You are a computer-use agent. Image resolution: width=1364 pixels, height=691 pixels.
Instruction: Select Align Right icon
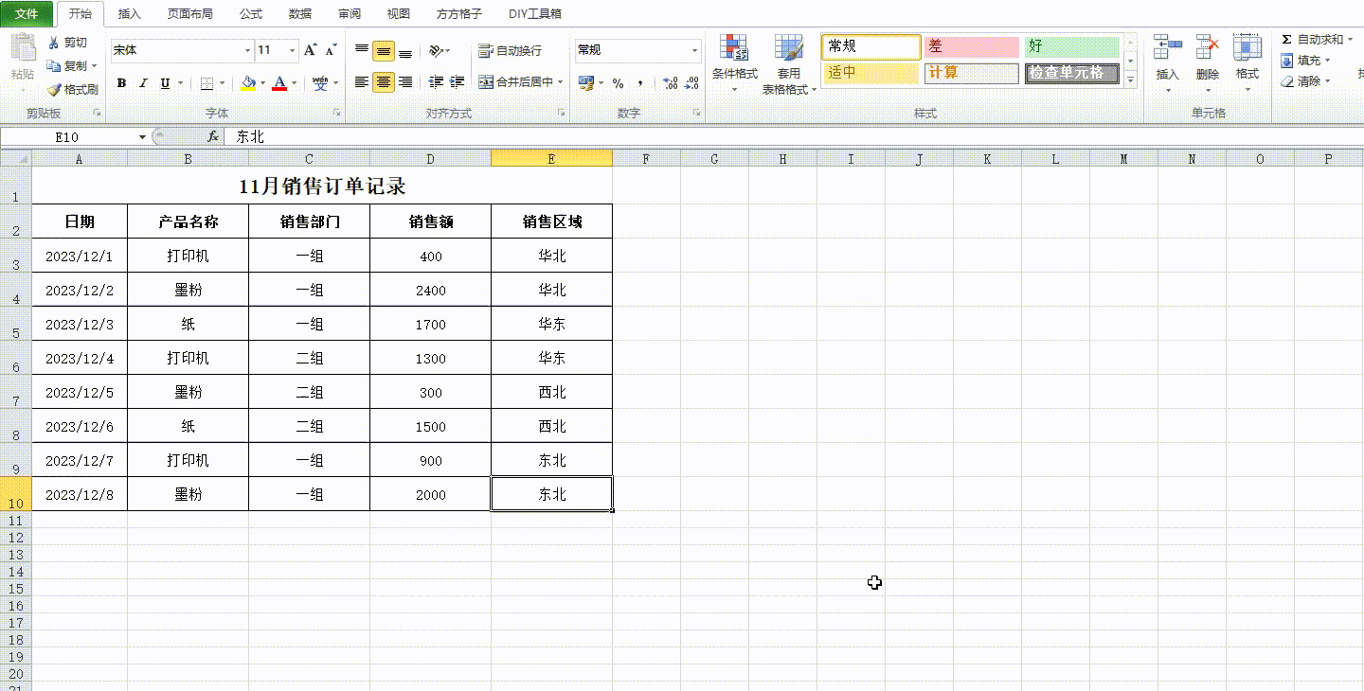405,82
